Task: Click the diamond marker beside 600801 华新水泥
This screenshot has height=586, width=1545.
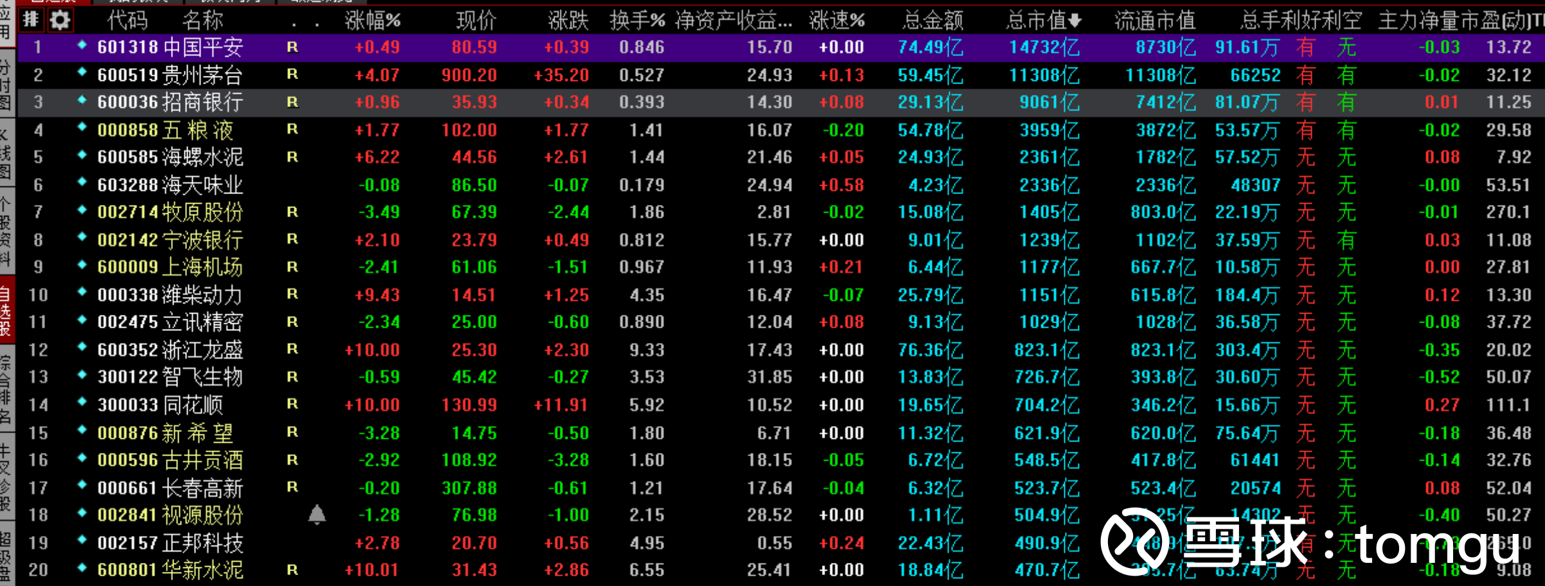Action: 82,568
